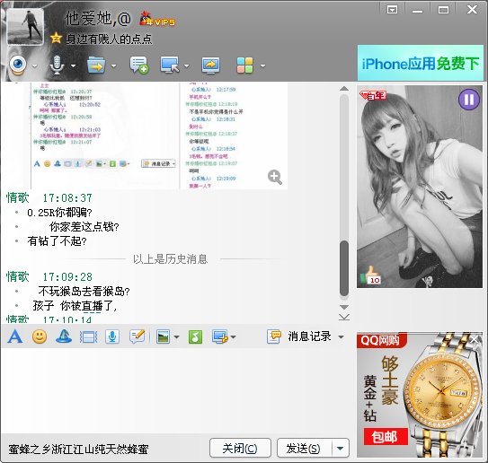This screenshot has width=488, height=463.
Task: Open the applications grid icon
Action: 245,66
